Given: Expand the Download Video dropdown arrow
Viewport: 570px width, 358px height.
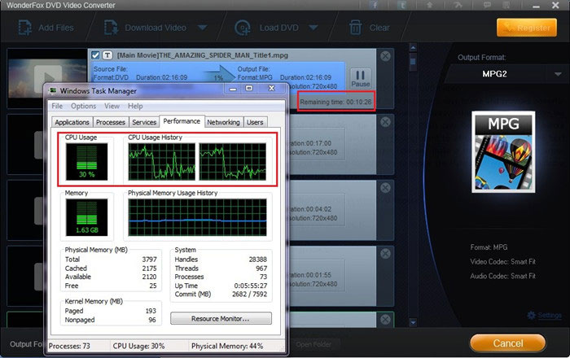Looking at the screenshot, I should click(x=202, y=28).
